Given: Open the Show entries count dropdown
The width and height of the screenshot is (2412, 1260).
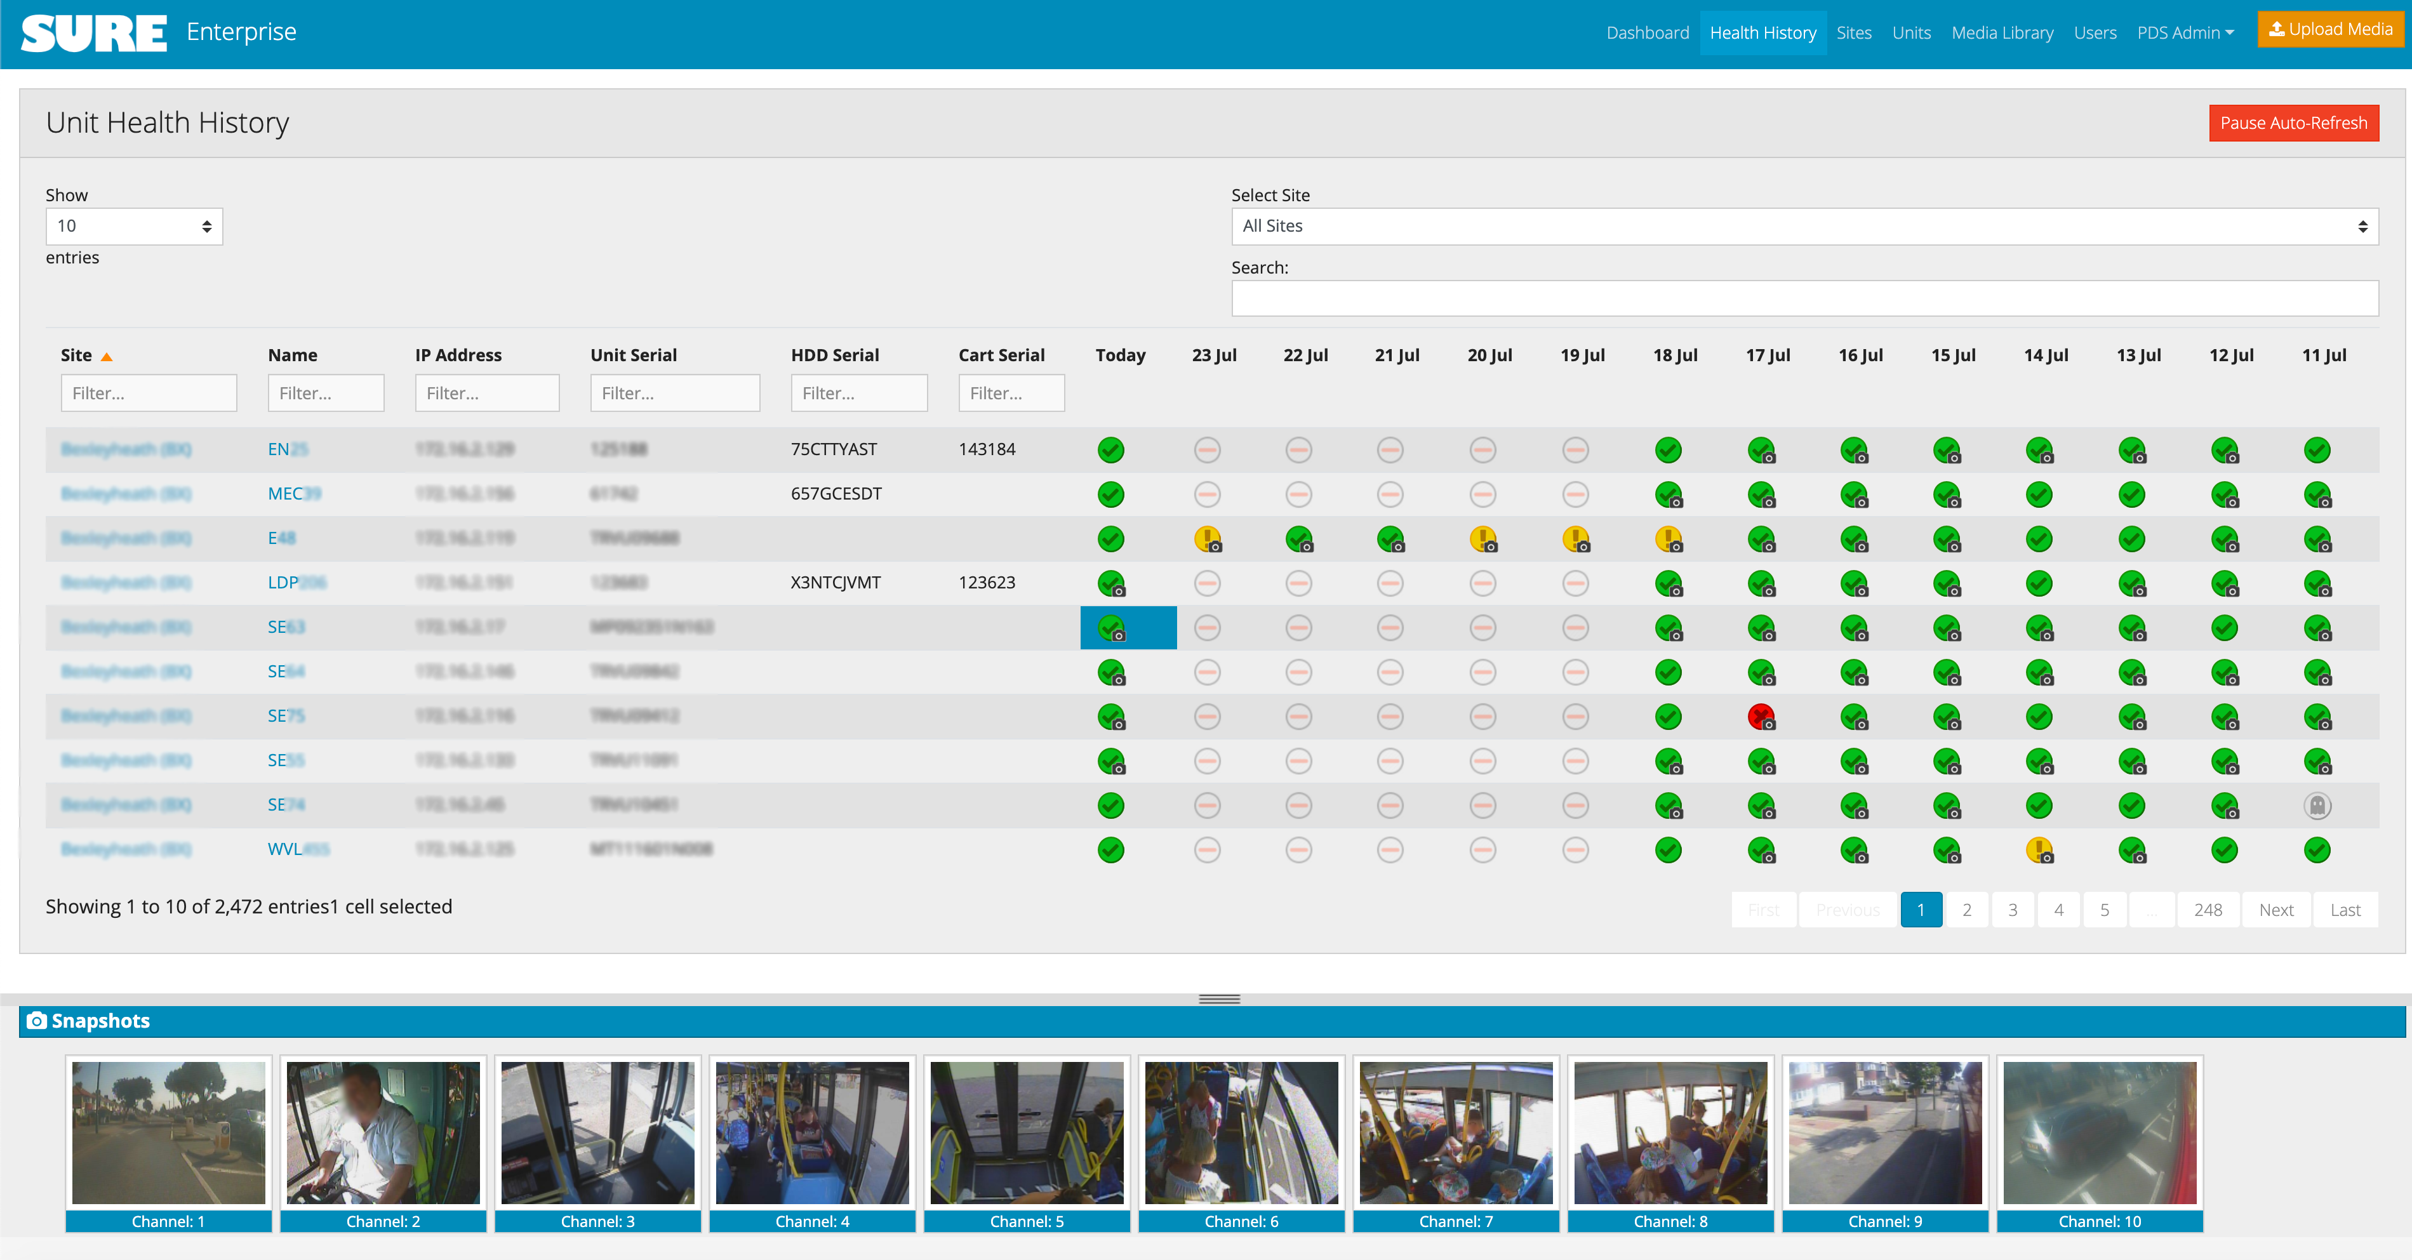Looking at the screenshot, I should pos(134,225).
